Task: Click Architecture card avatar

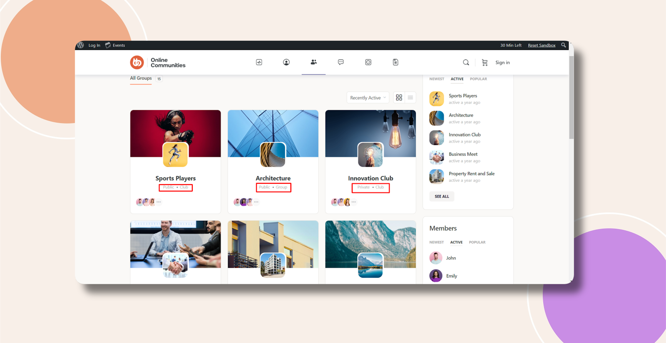Action: 273,155
